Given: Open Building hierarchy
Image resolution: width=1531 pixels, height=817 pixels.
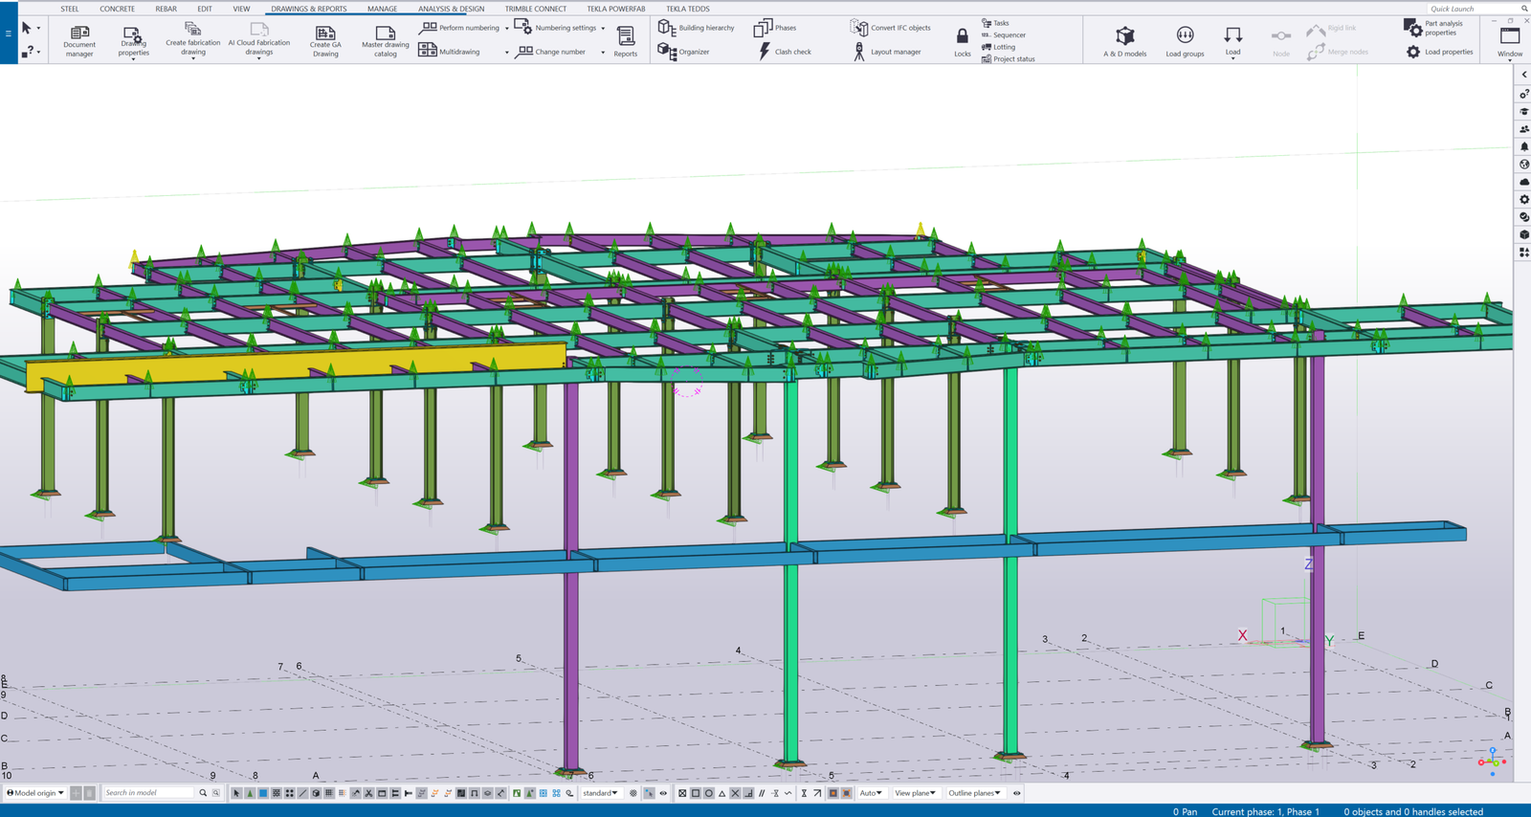Looking at the screenshot, I should pos(697,28).
